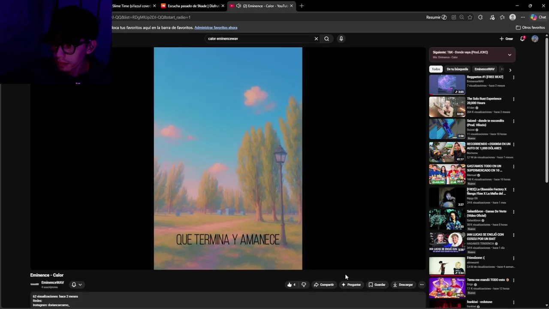Open the browser apps/install icon in address bar
This screenshot has height=309, width=549.
click(453, 17)
